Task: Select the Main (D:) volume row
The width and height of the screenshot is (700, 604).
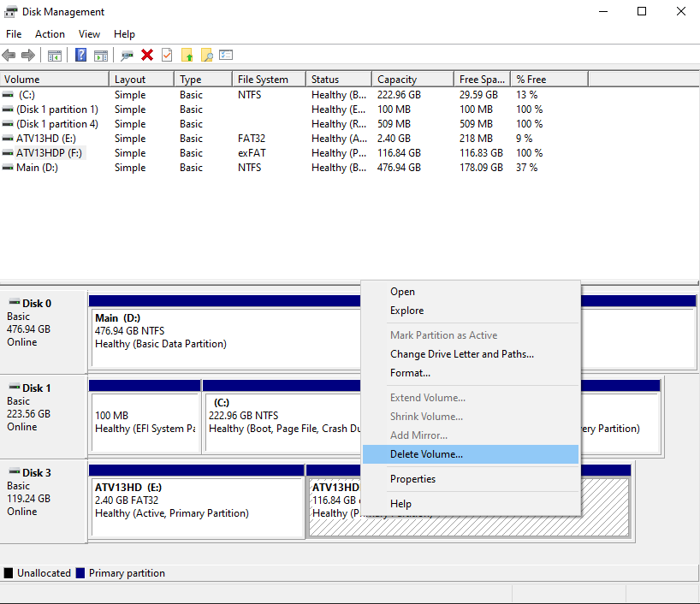Action: [51, 167]
